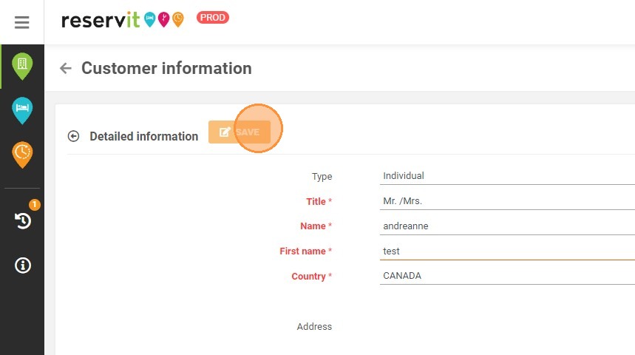The width and height of the screenshot is (635, 355).
Task: Open the hamburger main menu
Action: [22, 22]
